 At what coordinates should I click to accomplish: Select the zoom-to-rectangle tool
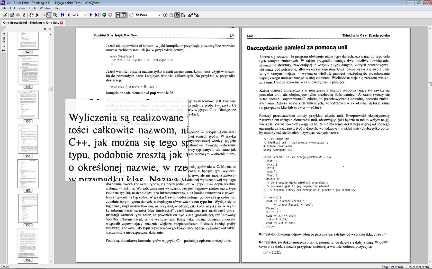[55, 15]
